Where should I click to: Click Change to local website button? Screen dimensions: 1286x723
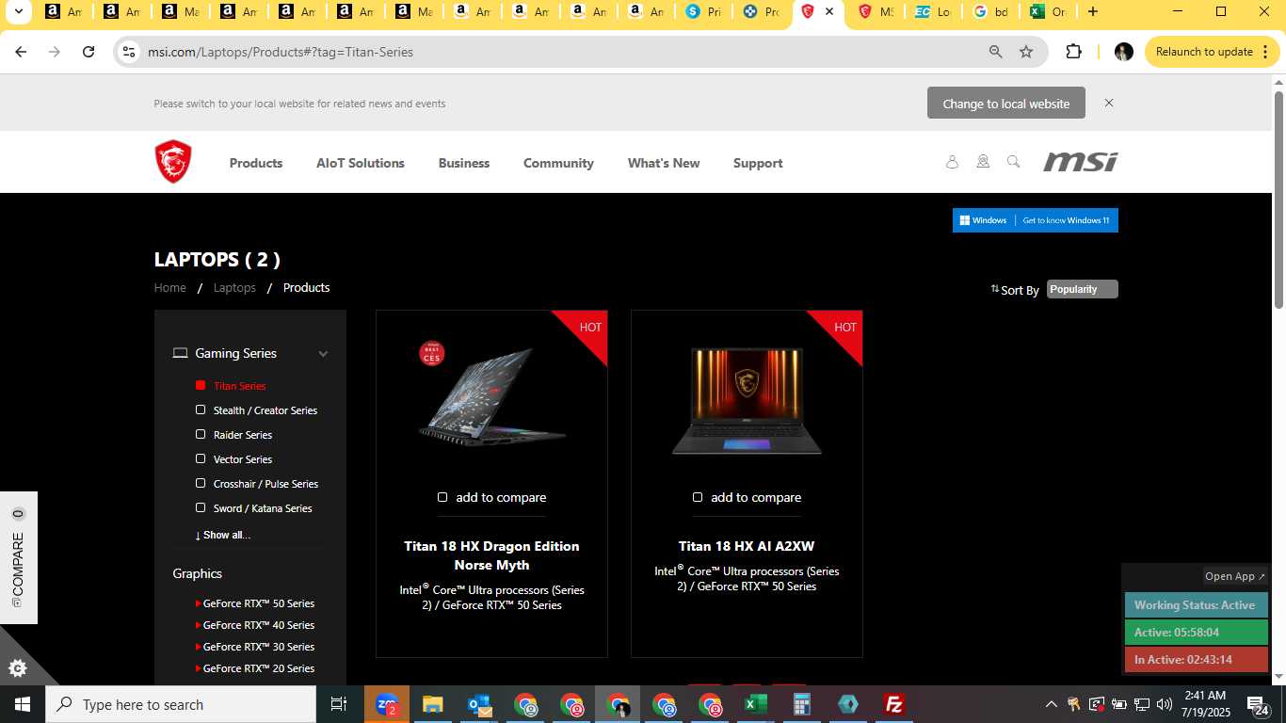pyautogui.click(x=1006, y=104)
